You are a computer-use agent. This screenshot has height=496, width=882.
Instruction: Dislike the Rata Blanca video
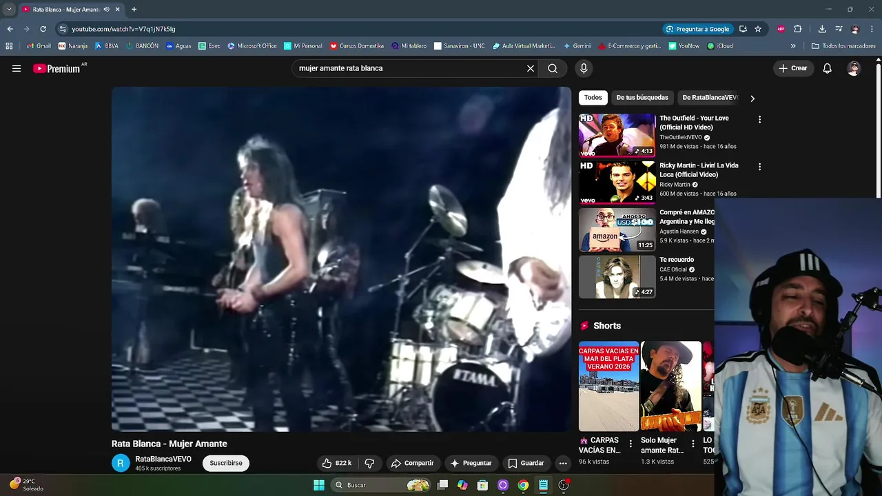(369, 463)
